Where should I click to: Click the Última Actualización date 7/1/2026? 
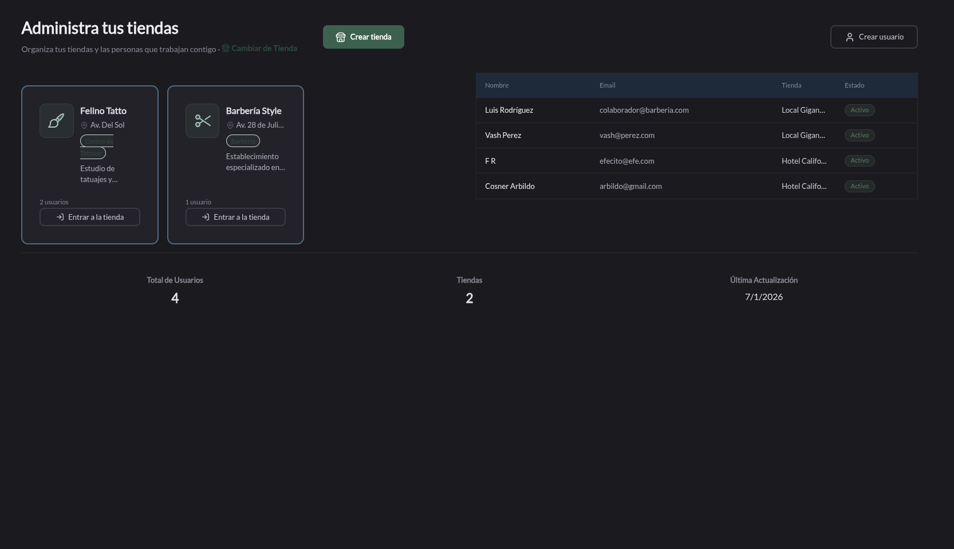coord(764,297)
